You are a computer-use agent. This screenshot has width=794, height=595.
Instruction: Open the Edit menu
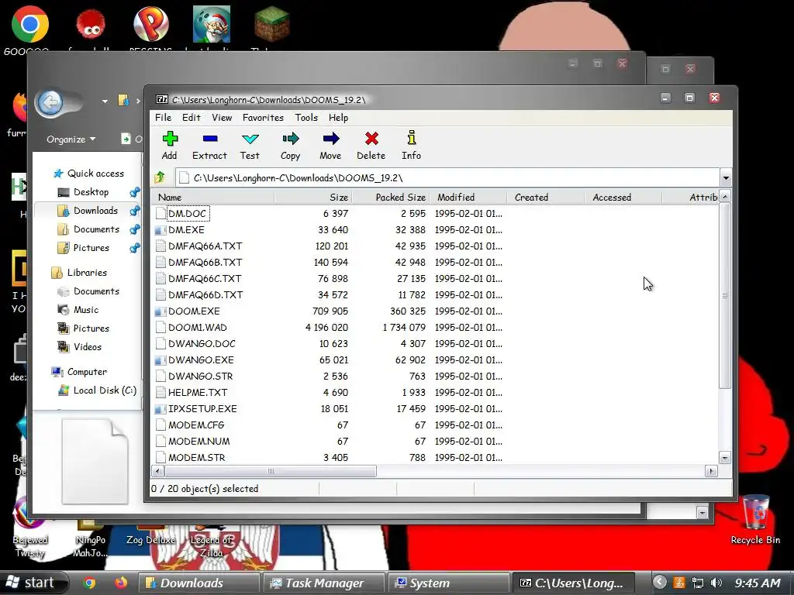click(x=192, y=118)
